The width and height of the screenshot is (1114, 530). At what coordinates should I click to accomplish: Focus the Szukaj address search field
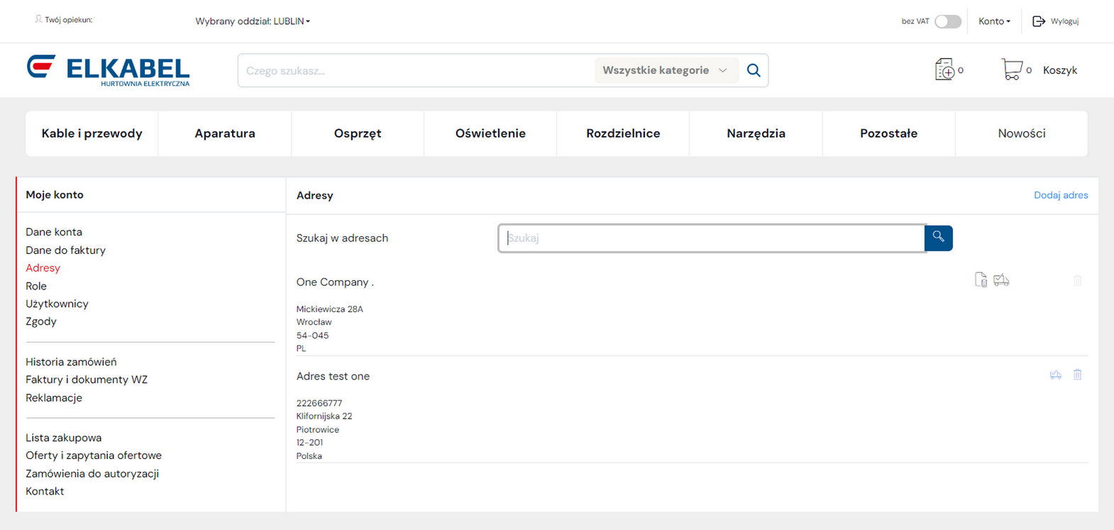coord(711,238)
